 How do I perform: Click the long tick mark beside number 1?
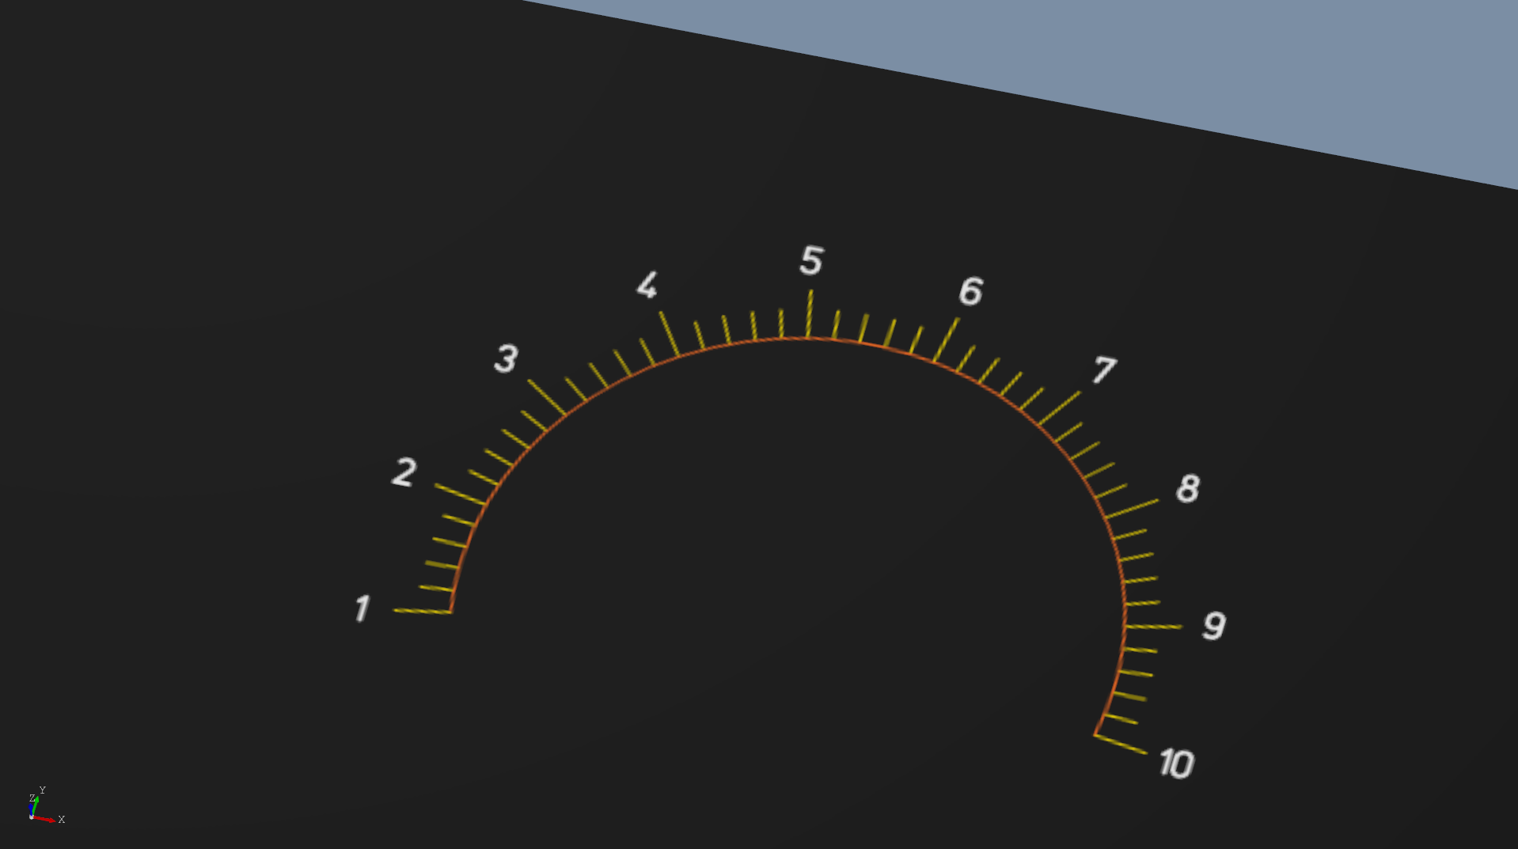pyautogui.click(x=422, y=611)
